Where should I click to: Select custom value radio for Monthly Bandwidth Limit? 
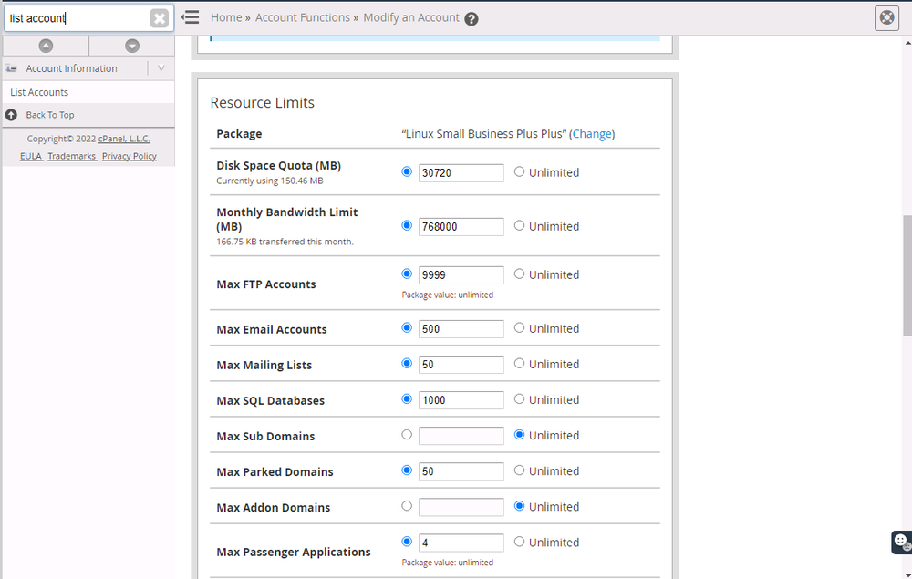[x=407, y=225]
